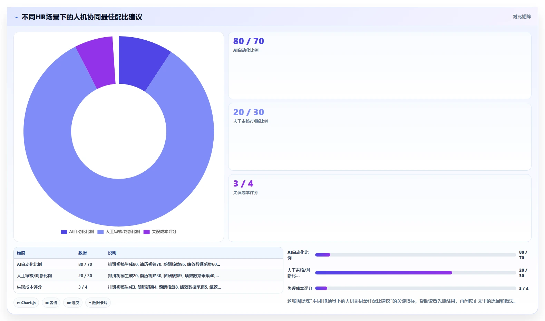Click the 进度 tag chip
Image resolution: width=545 pixels, height=321 pixels.
(73, 303)
